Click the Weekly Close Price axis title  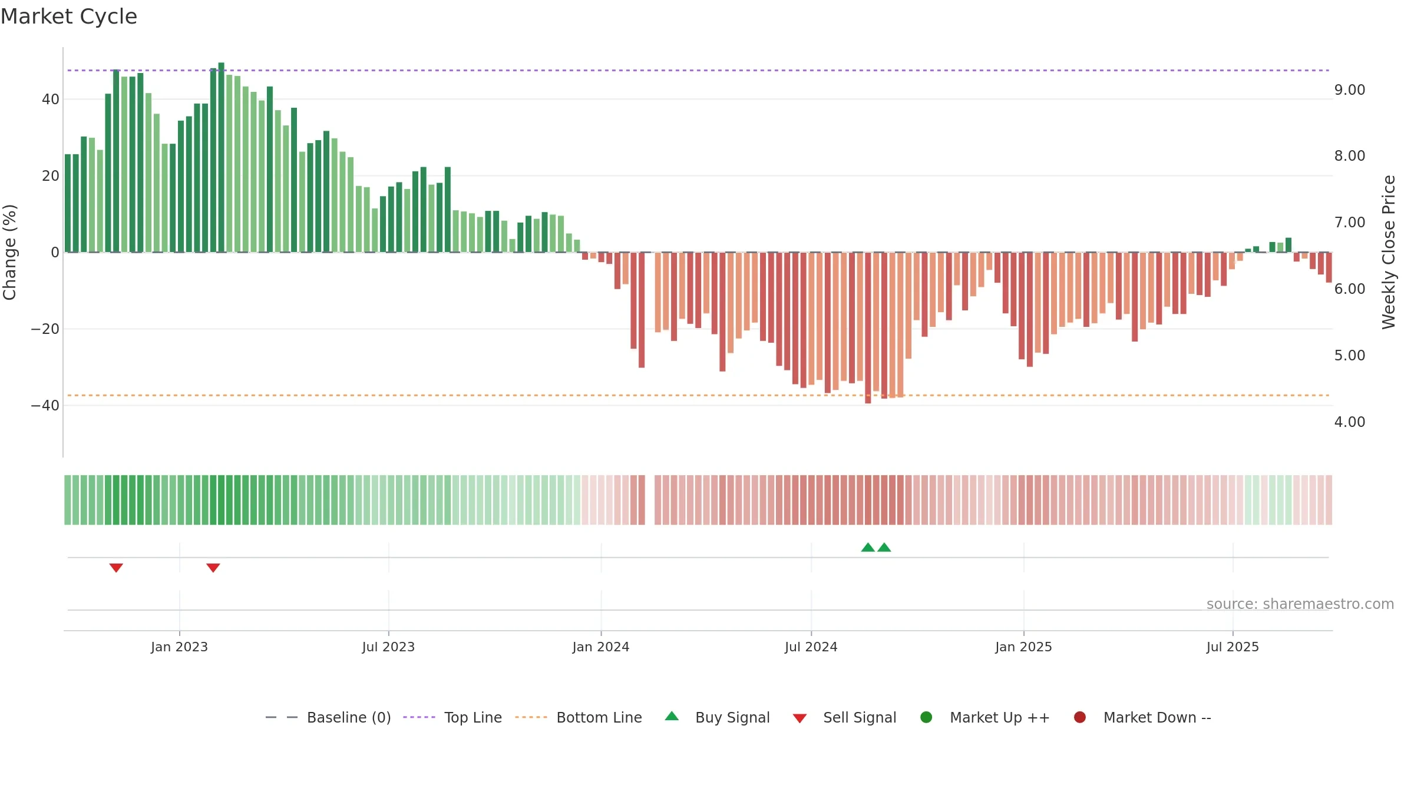coord(1389,252)
